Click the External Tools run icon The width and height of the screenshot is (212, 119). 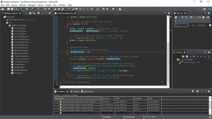39,9
